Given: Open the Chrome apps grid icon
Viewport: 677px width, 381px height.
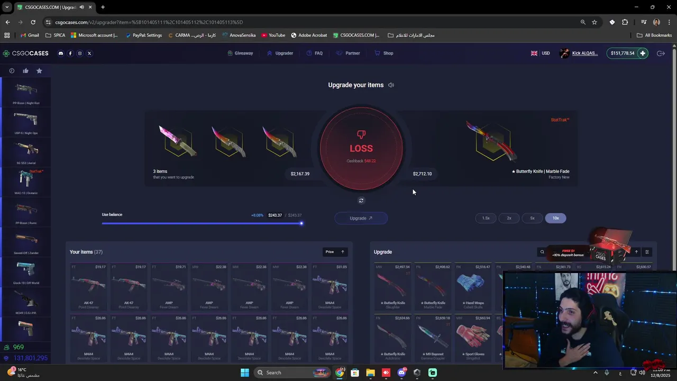Looking at the screenshot, I should pos(7,35).
